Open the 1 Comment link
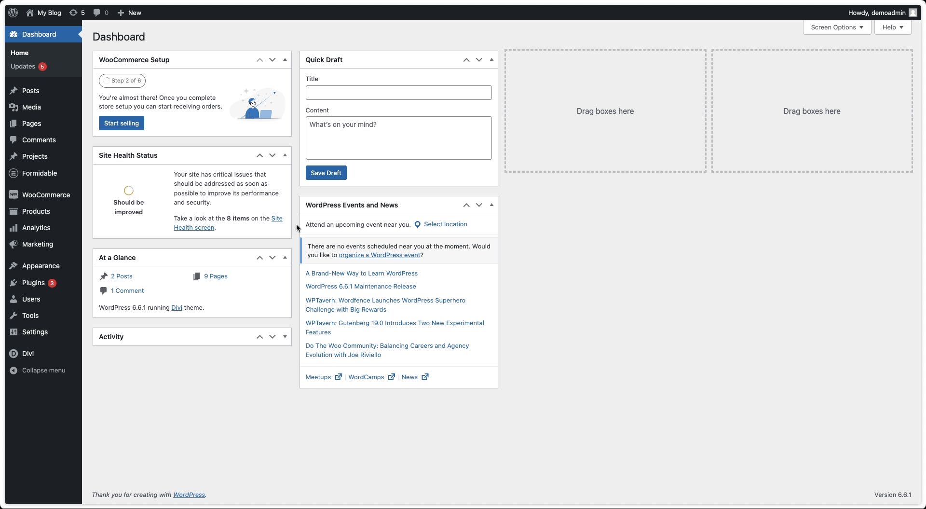This screenshot has height=509, width=926. tap(127, 291)
